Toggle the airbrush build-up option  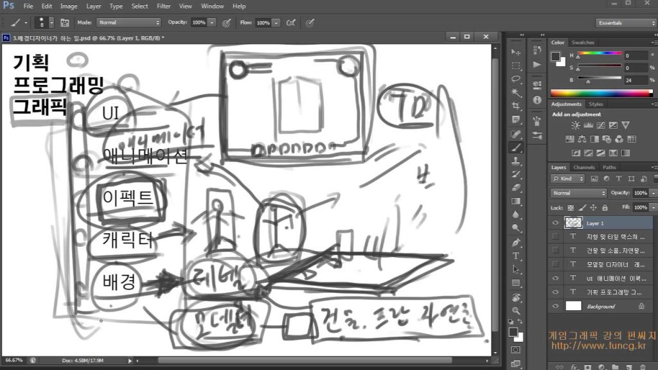290,22
